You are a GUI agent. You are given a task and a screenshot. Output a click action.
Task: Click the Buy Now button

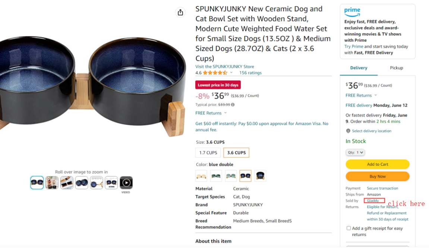pos(377,176)
